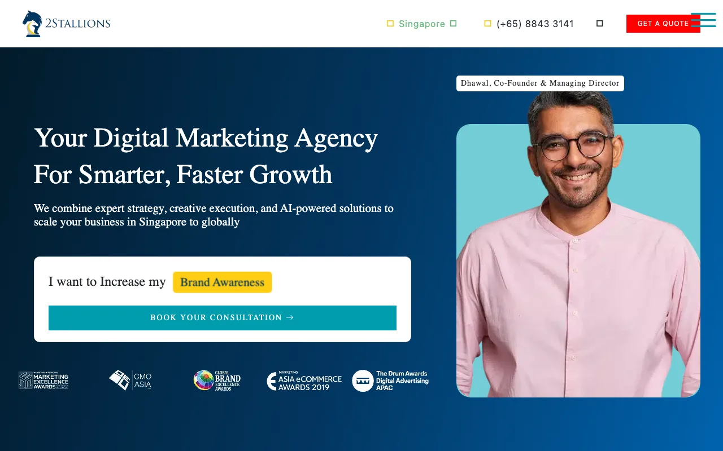Screen dimensions: 723x451
Task: Click the text "I want to Increase my"
Action: pyautogui.click(x=107, y=282)
